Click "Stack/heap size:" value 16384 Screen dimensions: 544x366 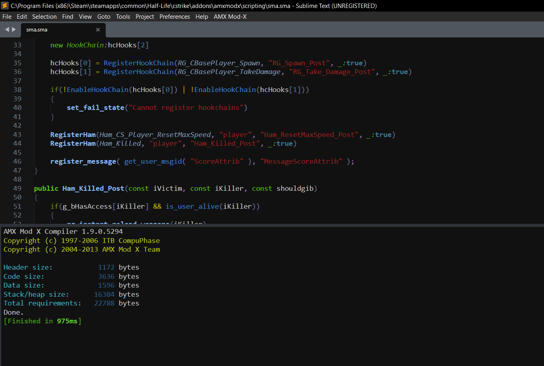point(104,294)
